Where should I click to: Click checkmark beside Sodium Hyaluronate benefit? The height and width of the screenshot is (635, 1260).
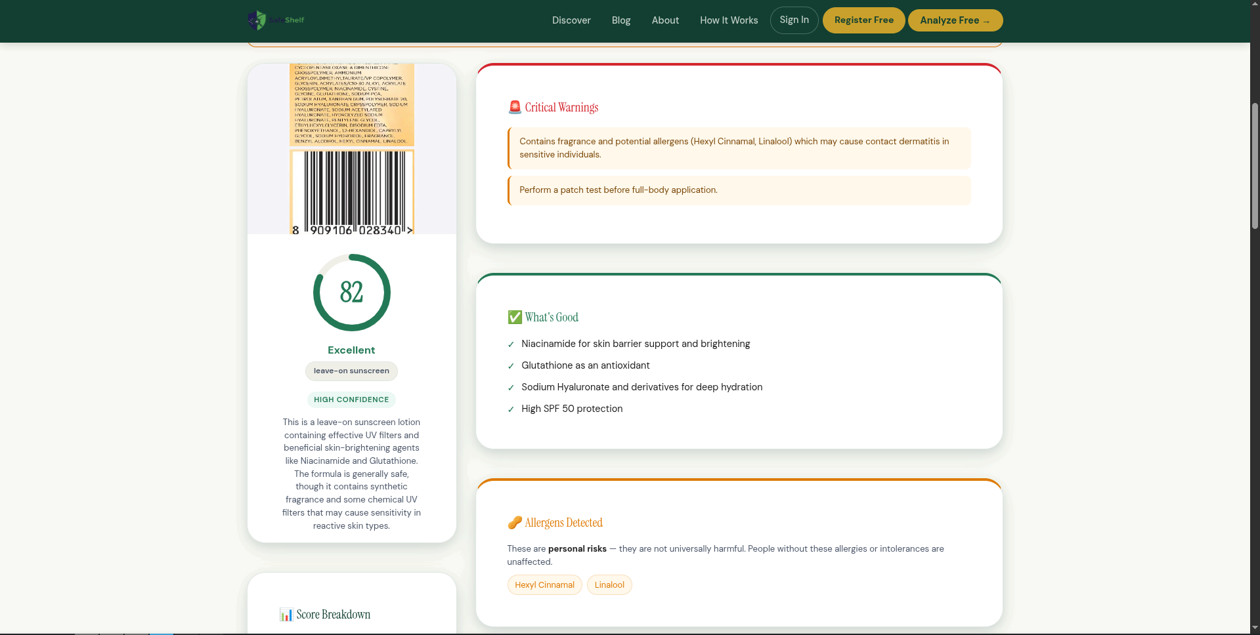[x=511, y=388]
